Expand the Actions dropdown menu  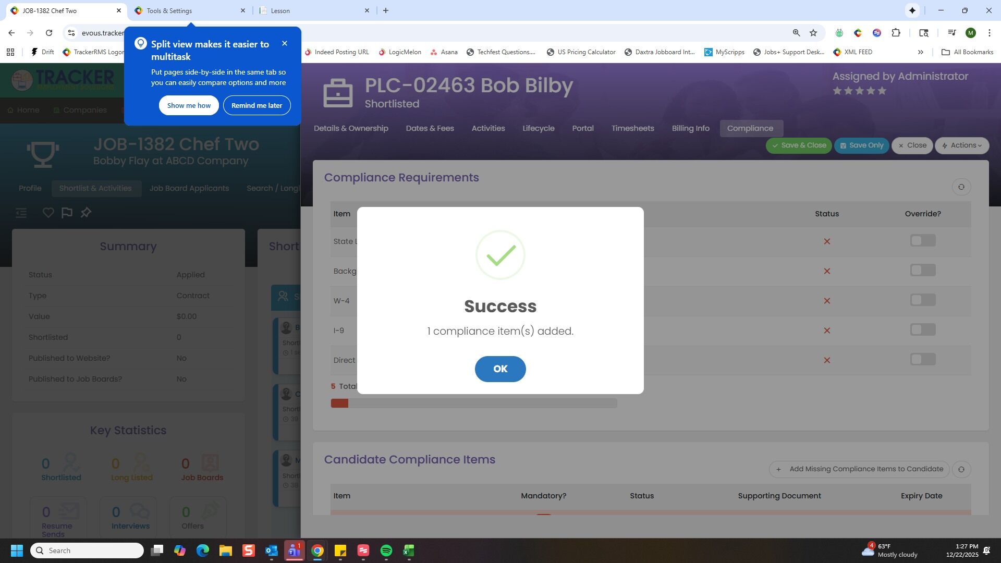[962, 145]
